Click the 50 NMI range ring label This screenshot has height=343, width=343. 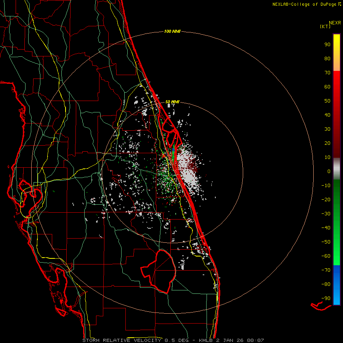[172, 102]
